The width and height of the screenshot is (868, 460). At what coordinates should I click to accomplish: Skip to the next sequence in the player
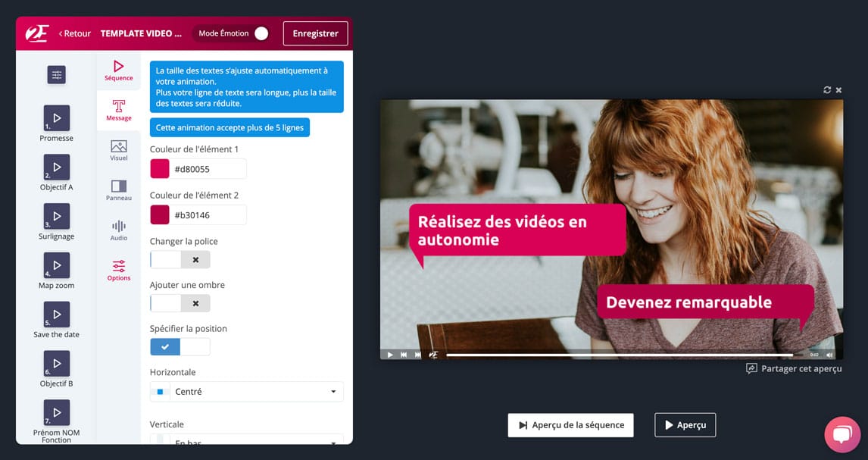[418, 355]
